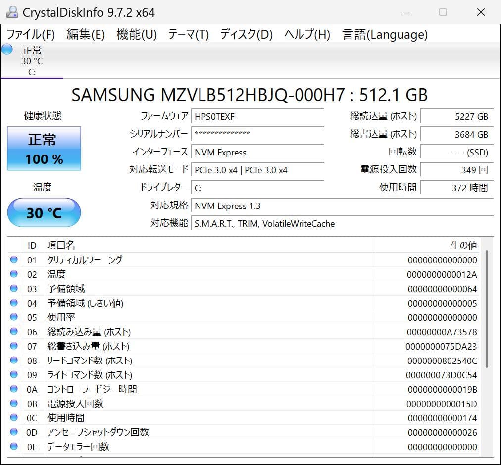Click the status orb for ID 0B 電源投入回数
Viewport: 501px width, 465px height.
pos(14,403)
